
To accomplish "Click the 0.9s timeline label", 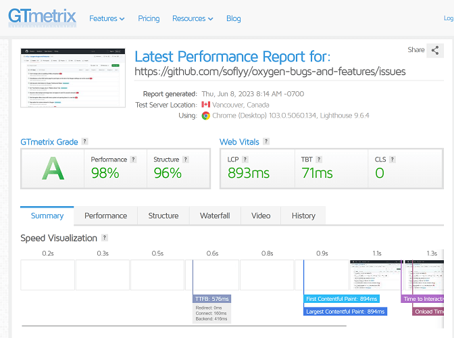I will click(x=322, y=254).
